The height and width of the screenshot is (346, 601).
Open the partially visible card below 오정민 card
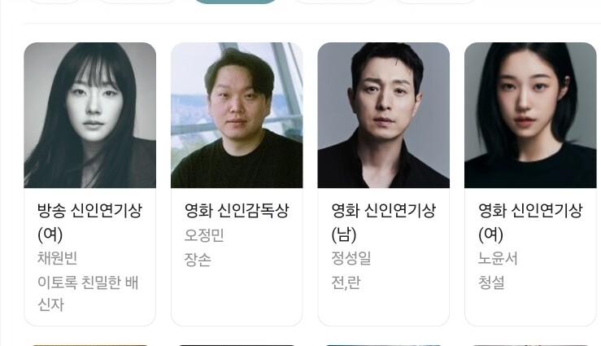point(237,345)
